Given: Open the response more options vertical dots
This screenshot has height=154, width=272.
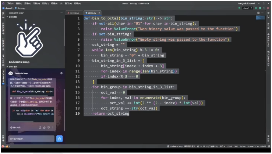Looking at the screenshot, I should pyautogui.click(x=53, y=128).
